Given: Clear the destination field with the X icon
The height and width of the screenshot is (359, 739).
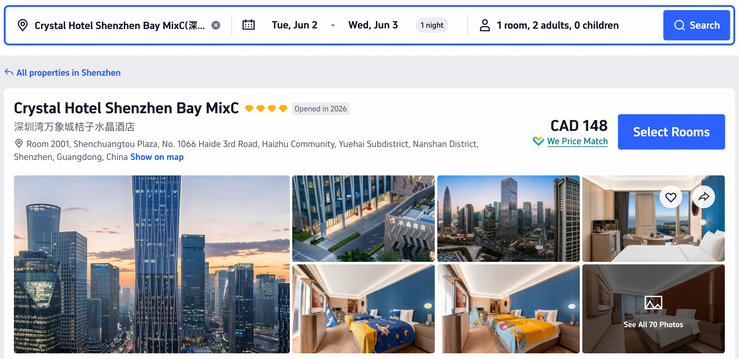Looking at the screenshot, I should pyautogui.click(x=216, y=25).
